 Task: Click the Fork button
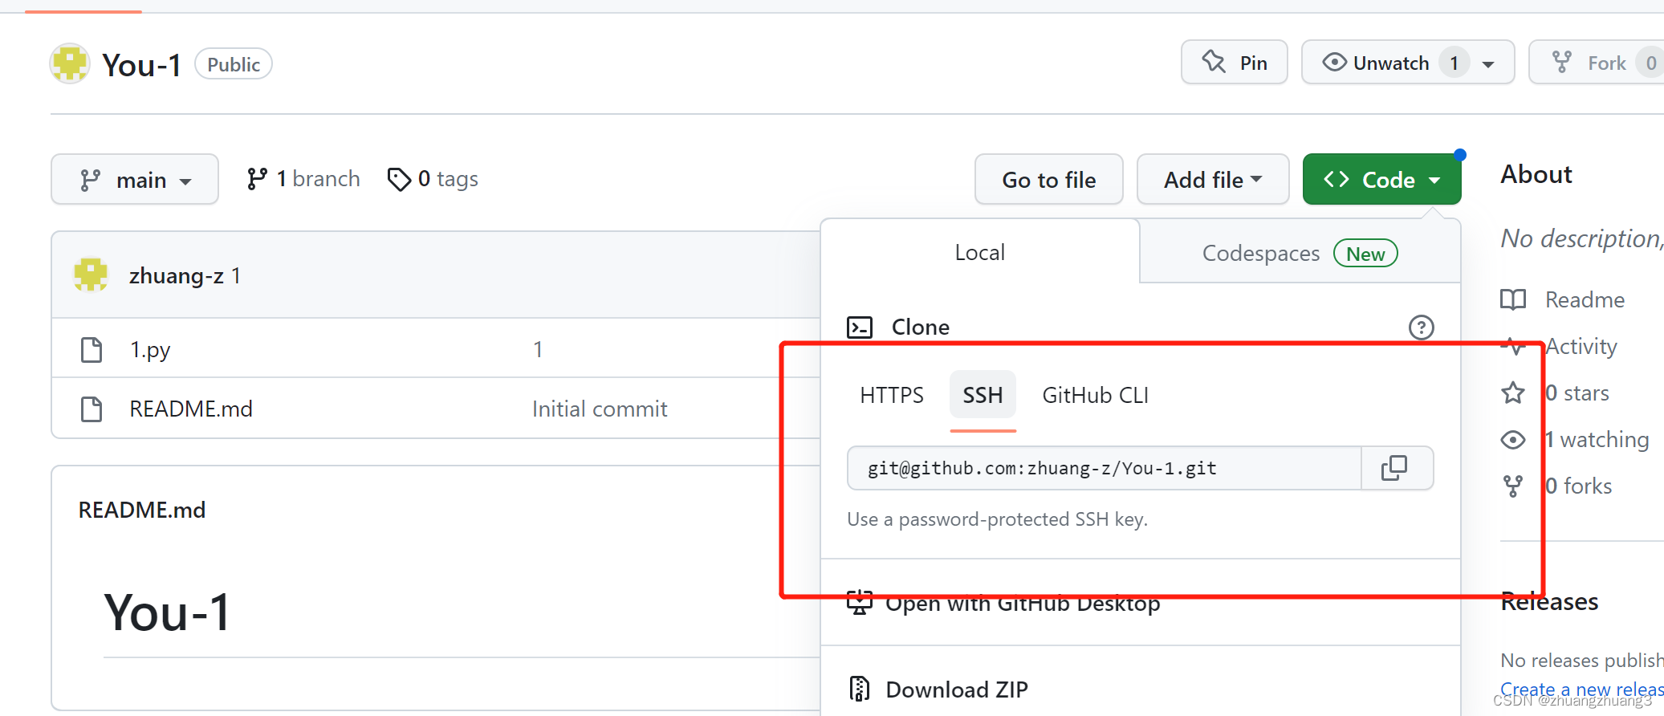click(1596, 63)
